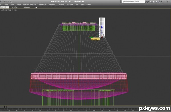Open Communication Center satellite icon
This screenshot has height=112, width=171.
tap(154, 2)
